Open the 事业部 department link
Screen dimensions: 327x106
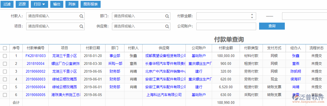point(115,56)
